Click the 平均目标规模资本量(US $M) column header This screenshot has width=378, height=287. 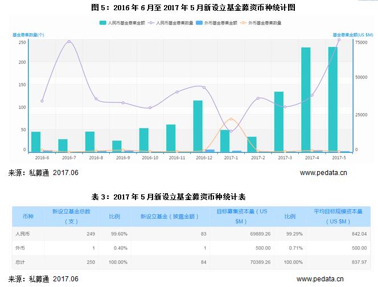pyautogui.click(x=338, y=217)
